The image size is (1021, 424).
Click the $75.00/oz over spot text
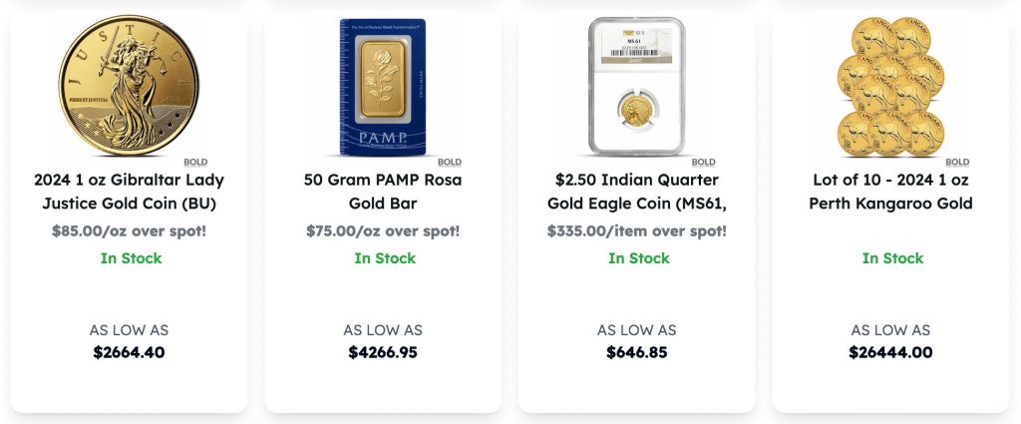pyautogui.click(x=383, y=231)
